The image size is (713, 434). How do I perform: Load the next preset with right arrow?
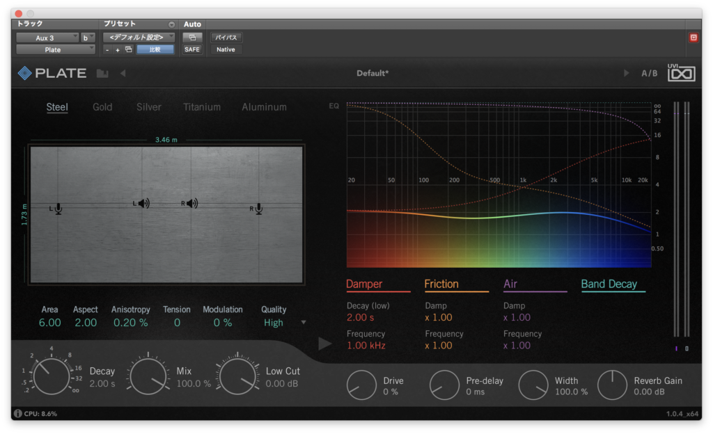tap(626, 73)
